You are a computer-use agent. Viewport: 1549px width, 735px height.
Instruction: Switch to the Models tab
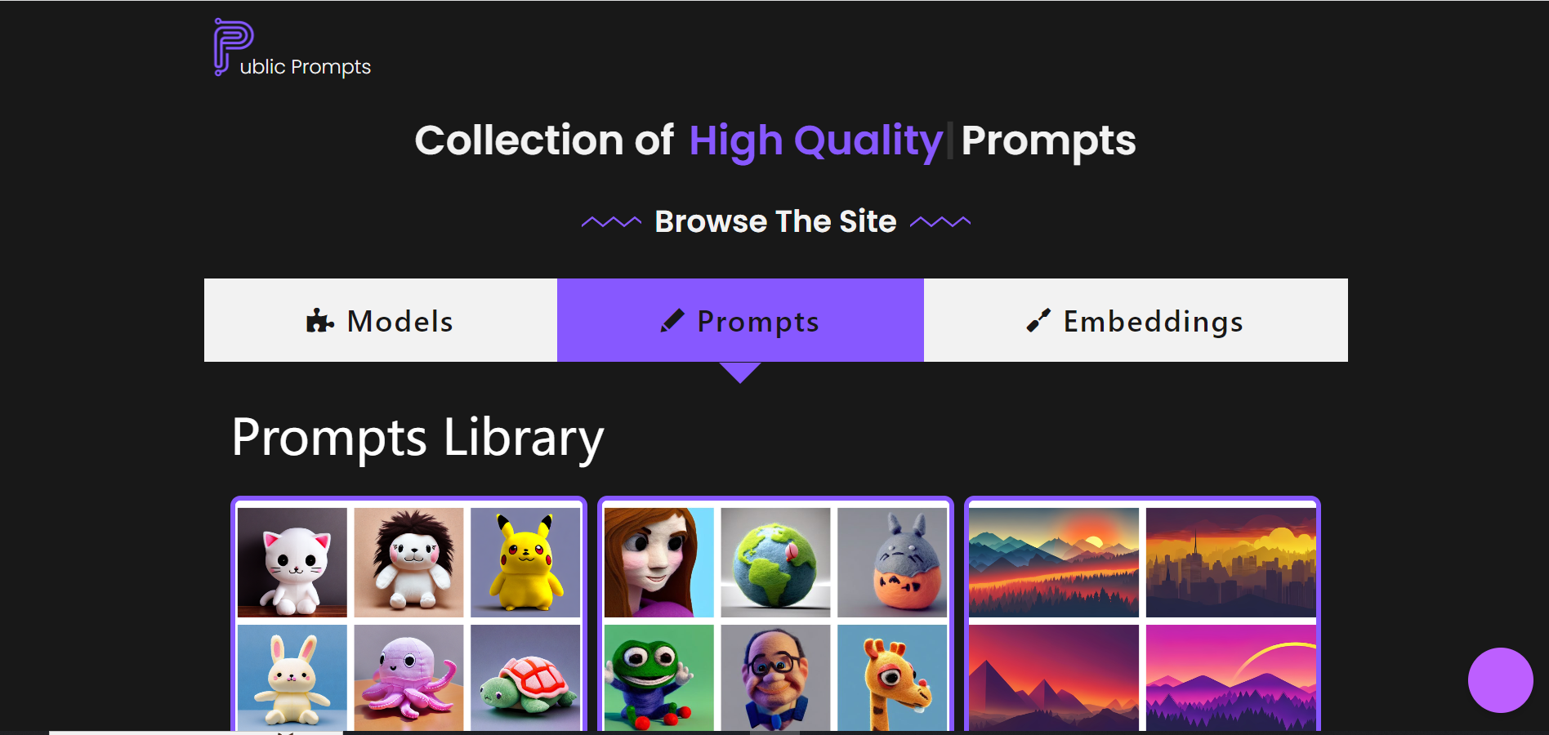[x=381, y=320]
